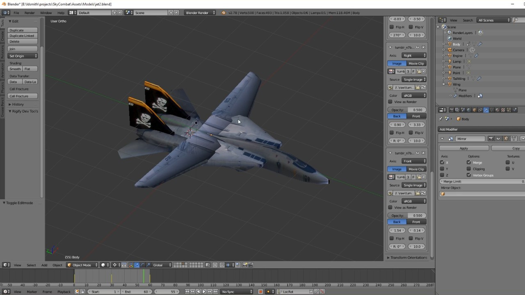The image size is (525, 295).
Task: Enable View as Render for Front image
Action: [390, 207]
